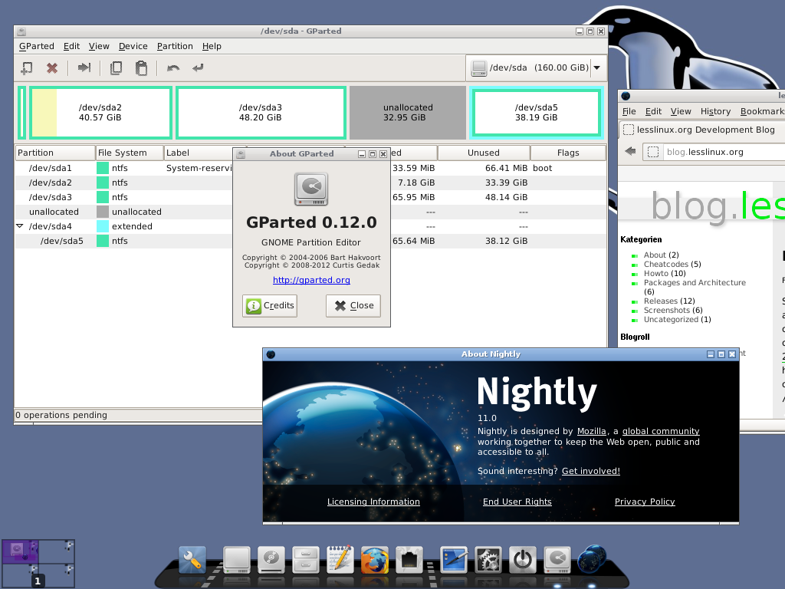This screenshot has width=785, height=589.
Task: Open the optical disc drive dock icon
Action: (x=271, y=560)
